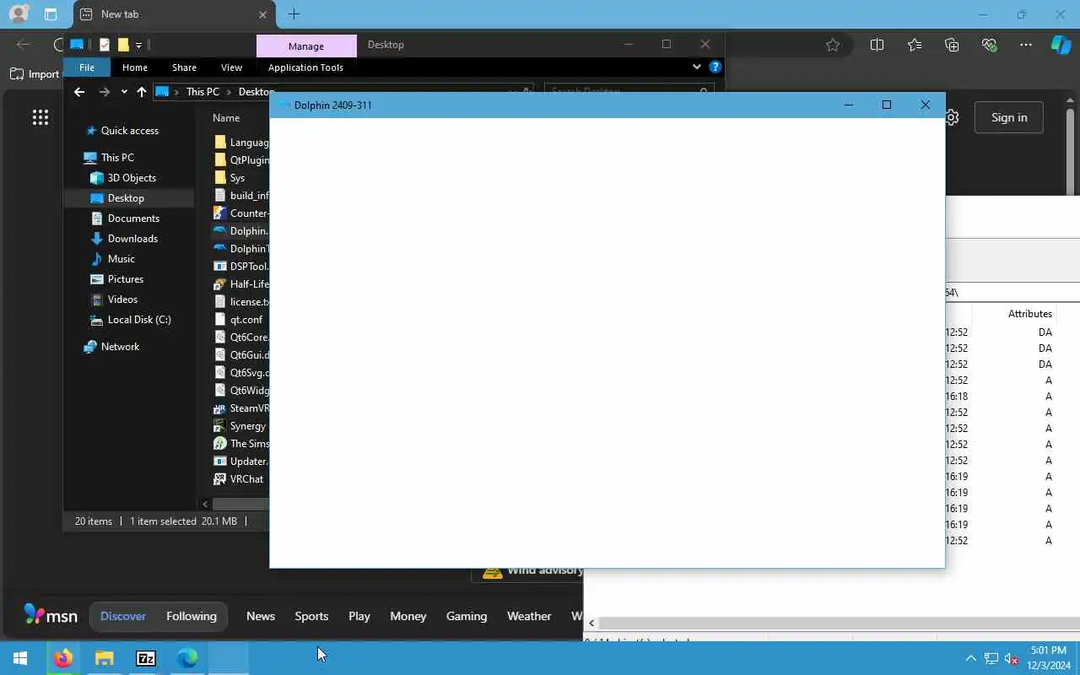Open new tab page settings gear

952,117
